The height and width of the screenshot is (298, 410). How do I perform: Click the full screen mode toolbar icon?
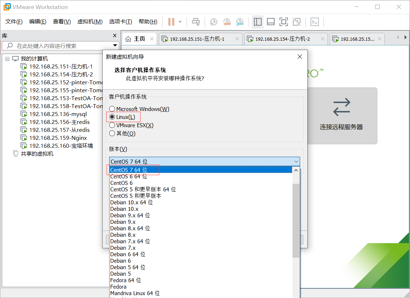point(284,22)
